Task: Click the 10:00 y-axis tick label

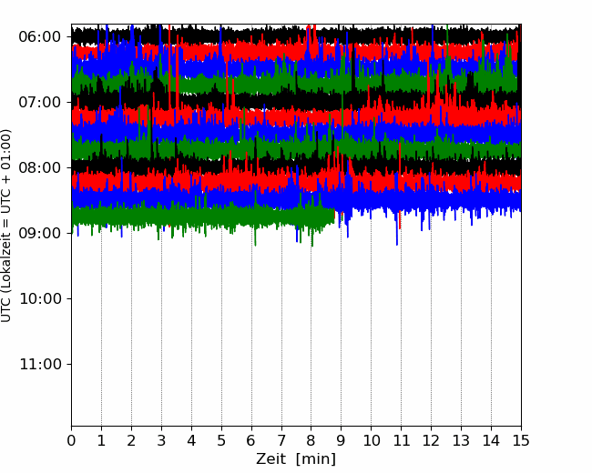Action: click(40, 298)
